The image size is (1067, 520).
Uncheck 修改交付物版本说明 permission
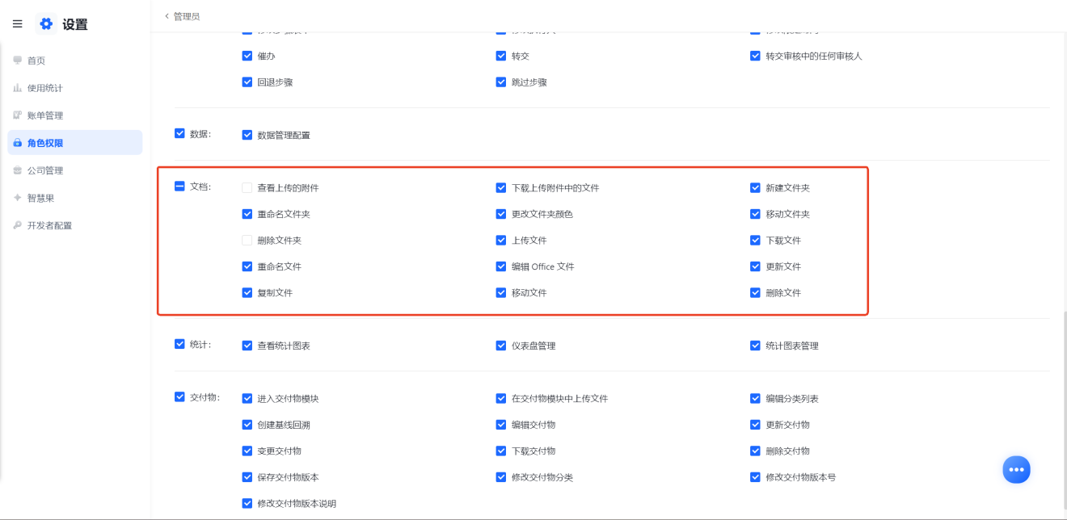coord(247,503)
